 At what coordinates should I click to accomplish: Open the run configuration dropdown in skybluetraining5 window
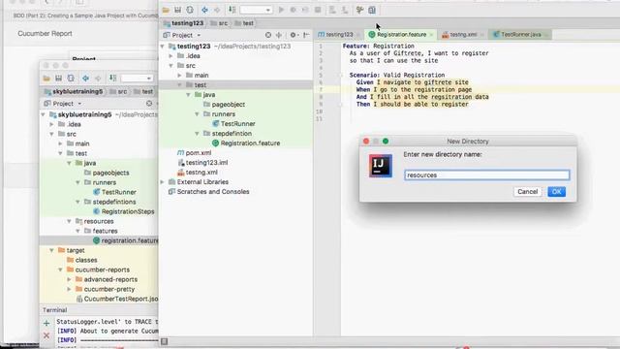(x=137, y=79)
